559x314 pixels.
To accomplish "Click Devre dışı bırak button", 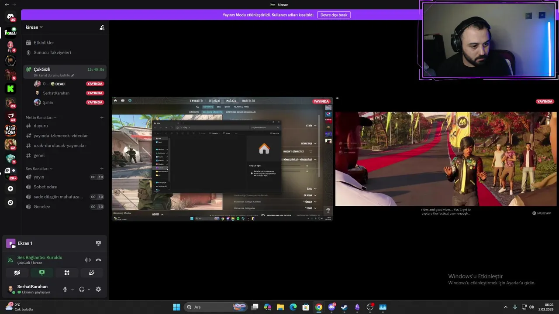I will pos(334,15).
